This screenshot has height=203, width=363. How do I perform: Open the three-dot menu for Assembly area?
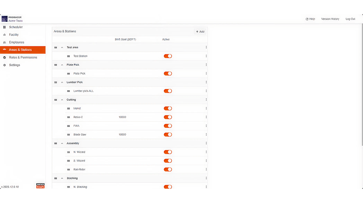(206, 143)
